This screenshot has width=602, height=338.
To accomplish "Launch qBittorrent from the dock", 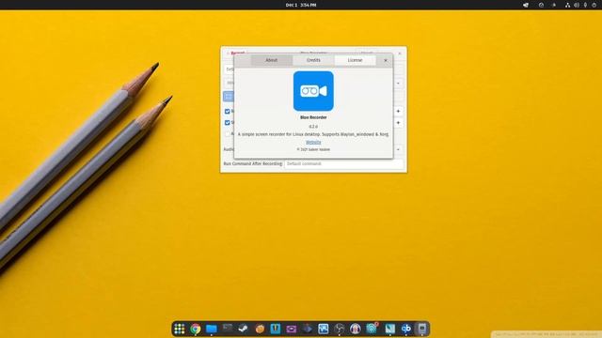I will 405,329.
